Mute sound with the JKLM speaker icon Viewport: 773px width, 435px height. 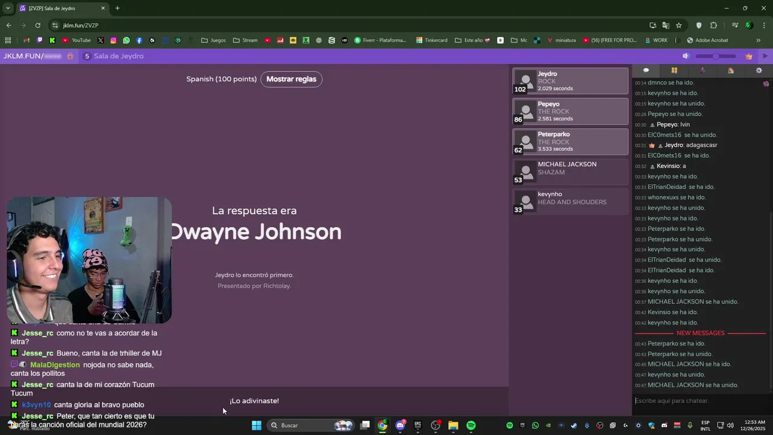coord(685,56)
